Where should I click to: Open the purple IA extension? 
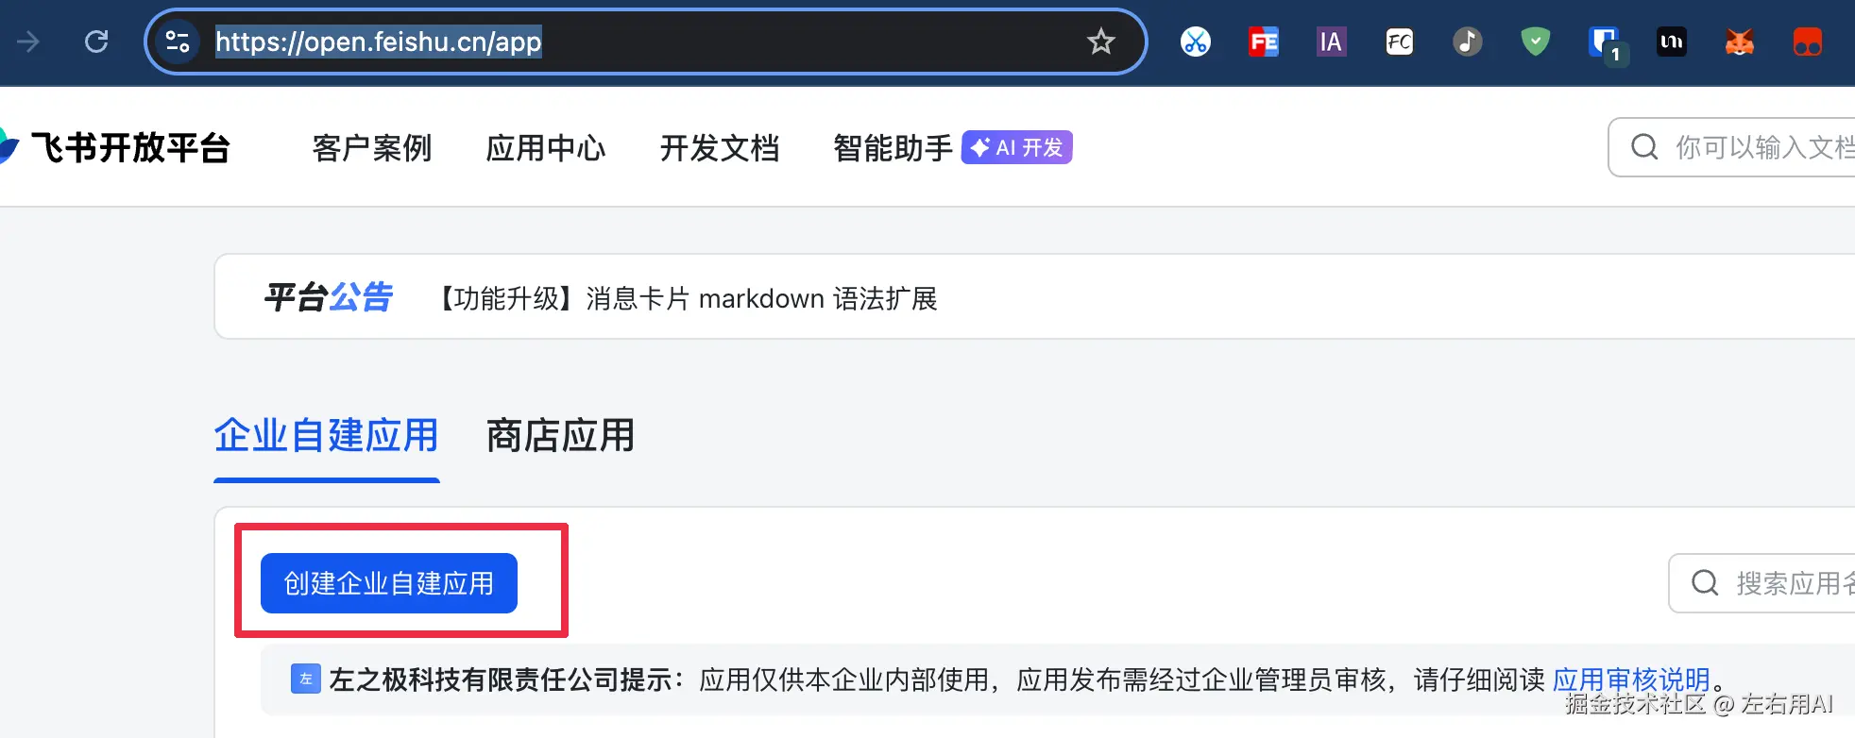1331,42
